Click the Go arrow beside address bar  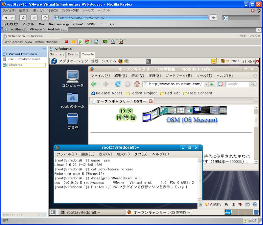coord(213,18)
